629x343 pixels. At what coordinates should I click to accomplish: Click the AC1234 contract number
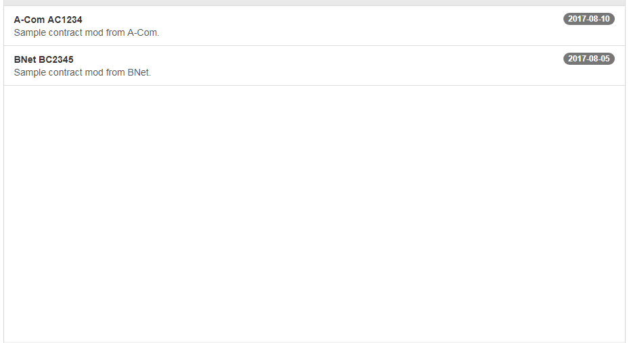[65, 20]
